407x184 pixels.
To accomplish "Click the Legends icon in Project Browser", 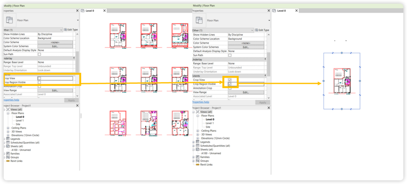I will pyautogui.click(x=8, y=139).
